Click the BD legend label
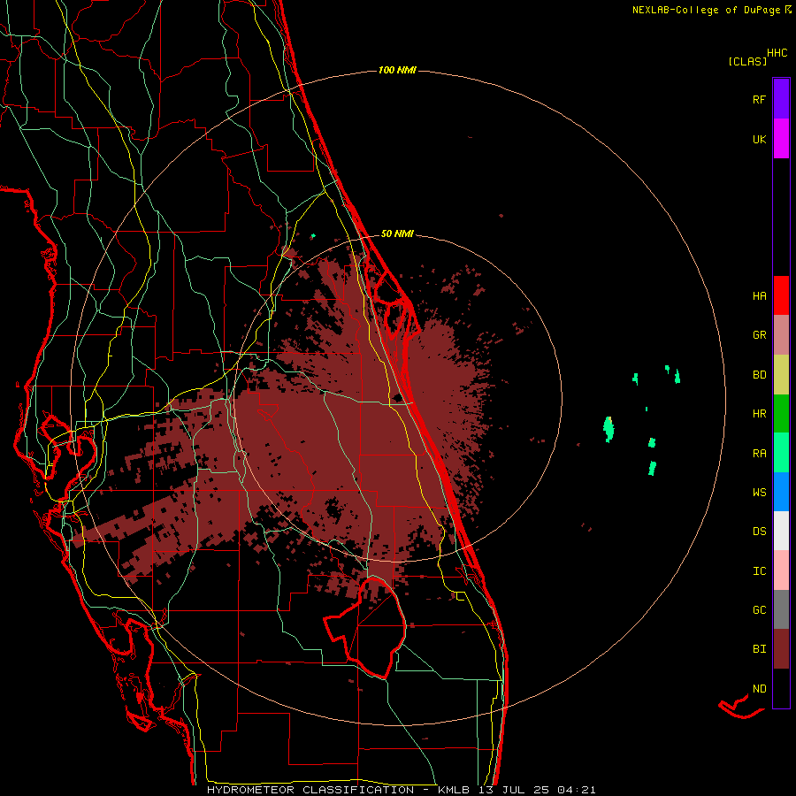796x796 pixels. click(759, 375)
